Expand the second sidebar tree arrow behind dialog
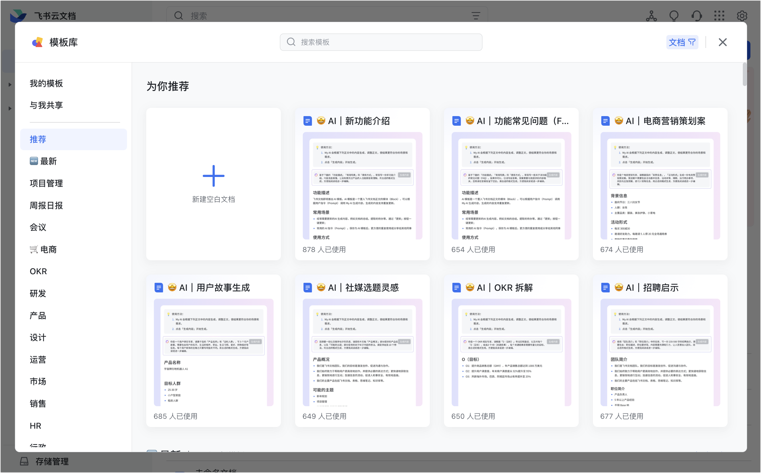This screenshot has width=761, height=473. pos(10,108)
